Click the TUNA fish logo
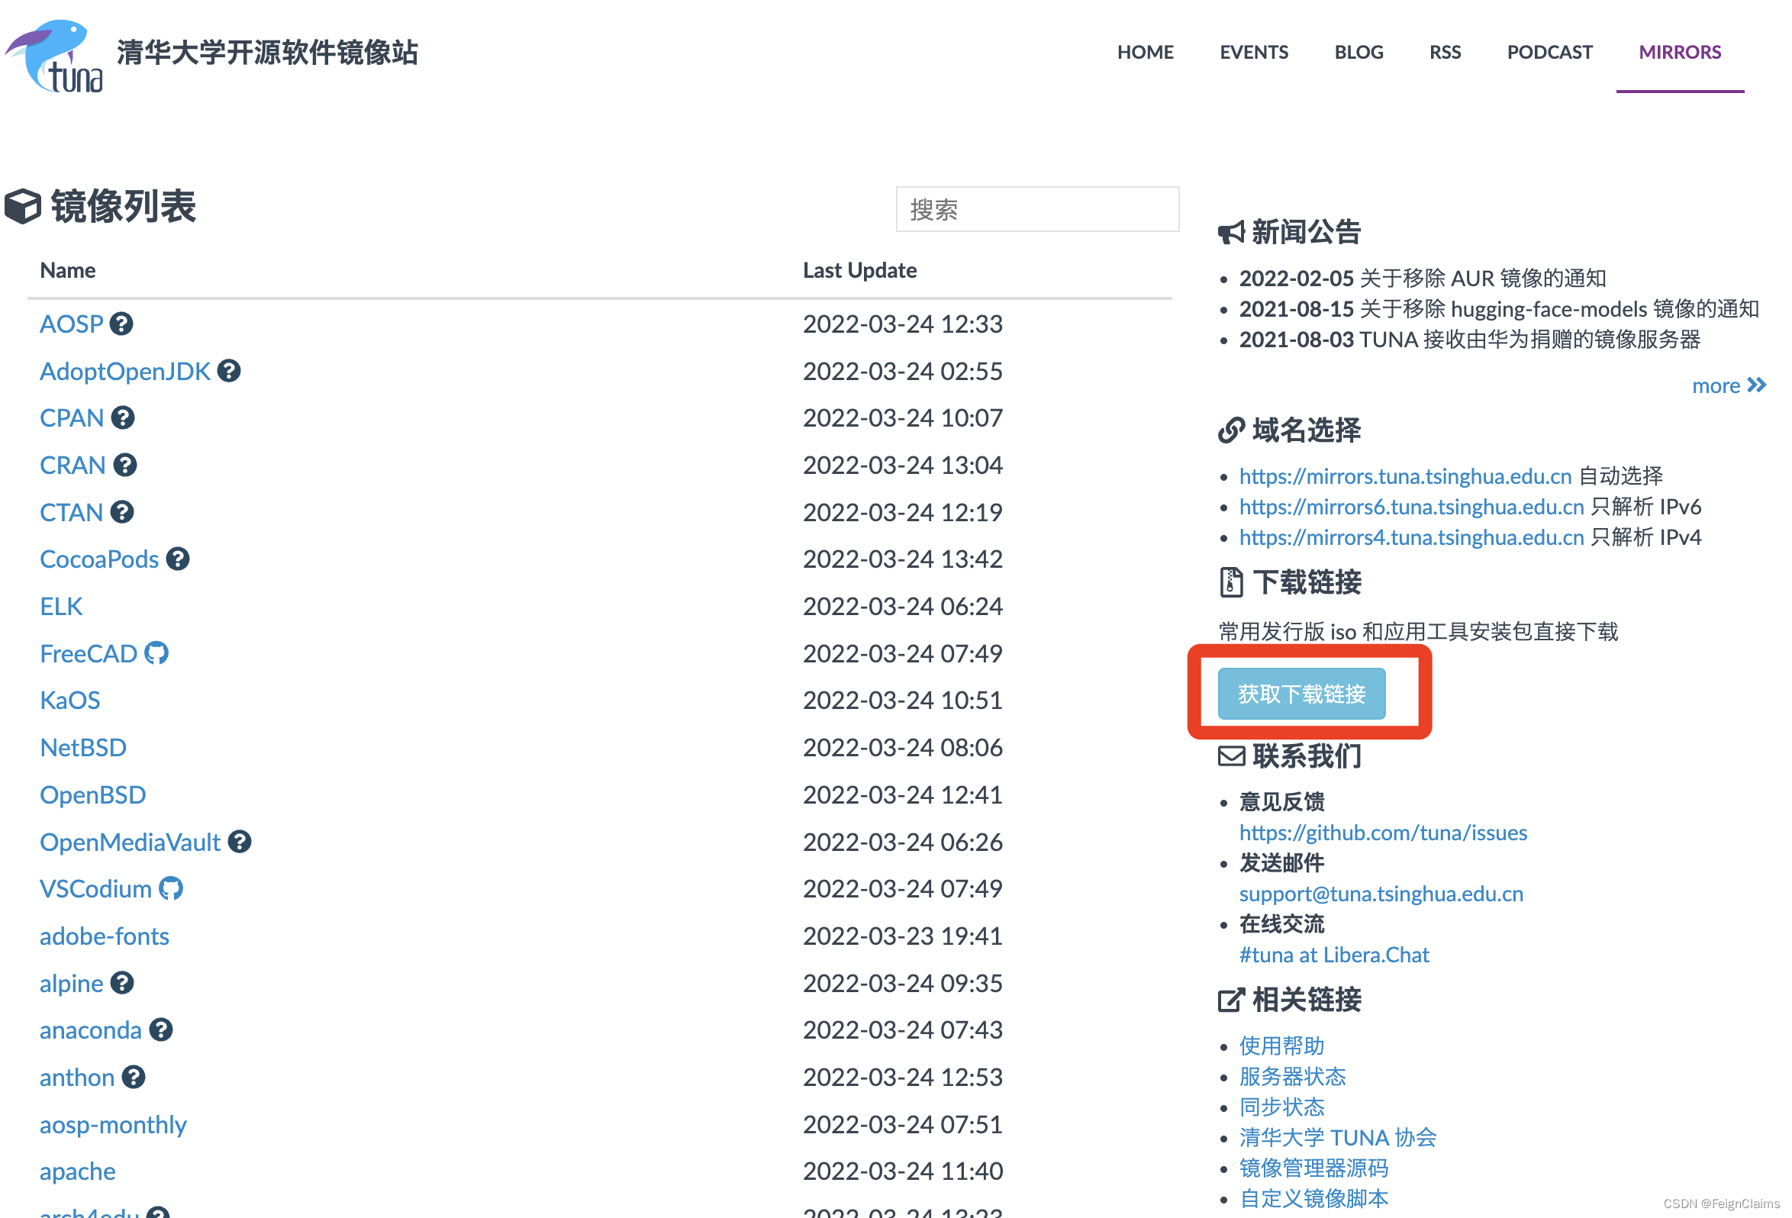The image size is (1792, 1218). click(x=54, y=56)
